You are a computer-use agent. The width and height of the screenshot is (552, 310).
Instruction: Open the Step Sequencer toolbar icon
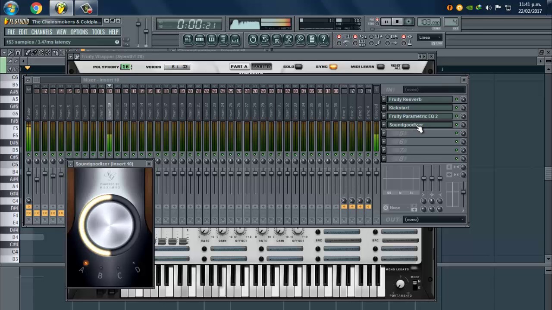(x=200, y=40)
